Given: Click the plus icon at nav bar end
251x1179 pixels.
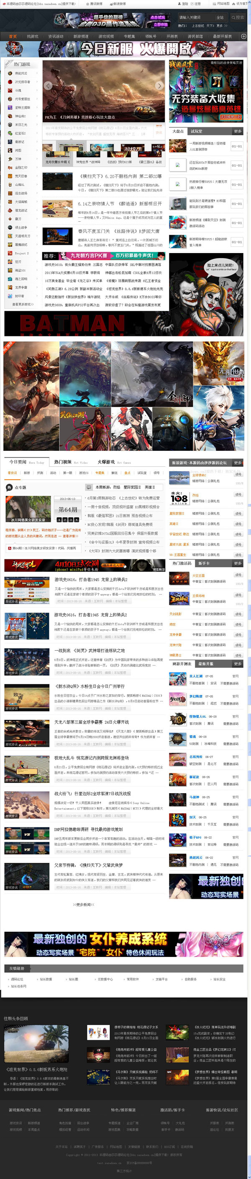Looking at the screenshot, I should click(x=244, y=36).
